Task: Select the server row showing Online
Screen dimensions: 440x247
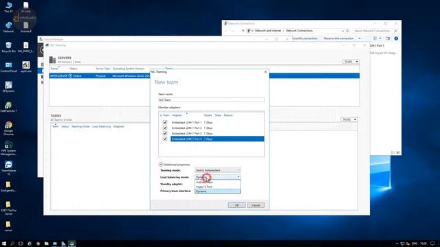Action: point(204,76)
